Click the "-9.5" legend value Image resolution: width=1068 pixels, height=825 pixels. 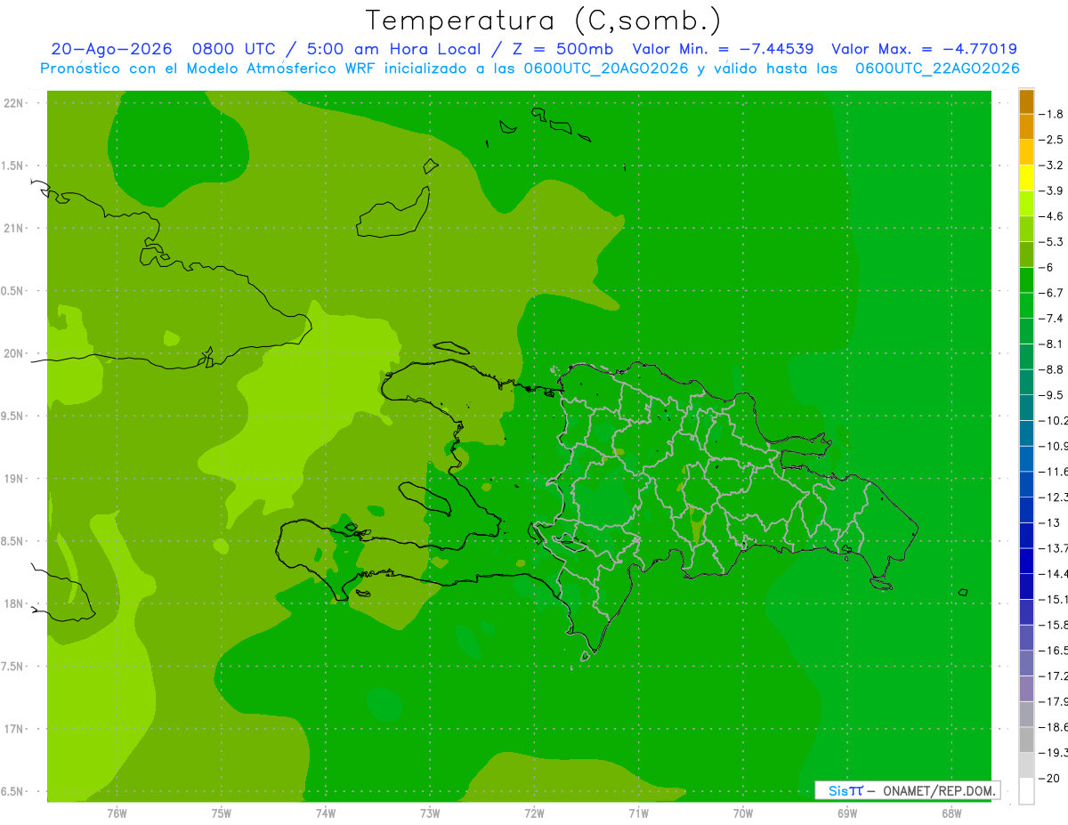[1051, 395]
